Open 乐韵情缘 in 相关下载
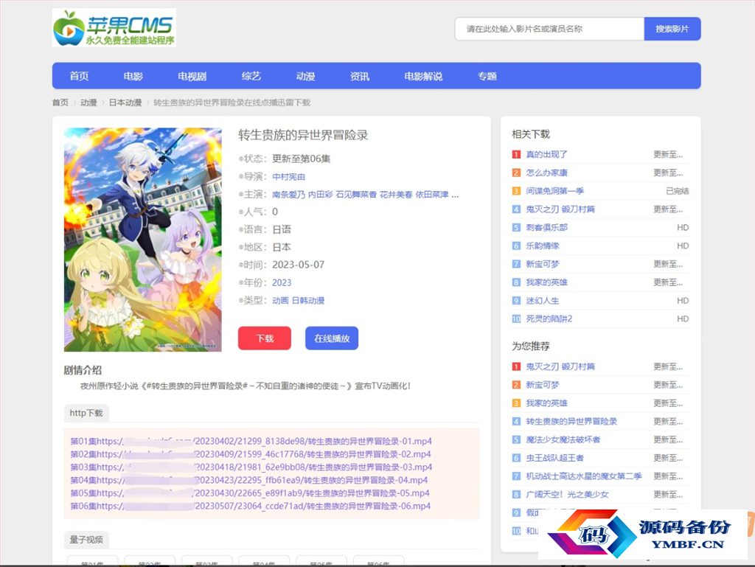 click(x=543, y=246)
